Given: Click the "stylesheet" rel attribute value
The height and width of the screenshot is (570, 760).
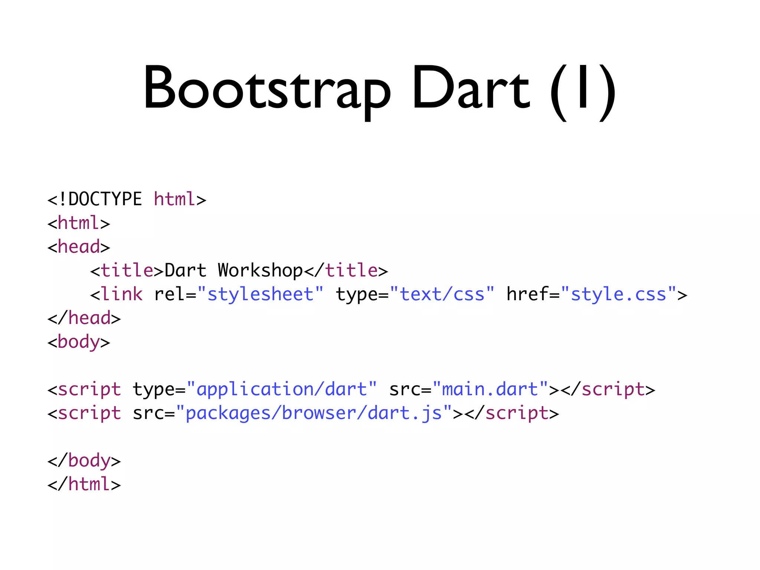Looking at the screenshot, I should (x=261, y=294).
